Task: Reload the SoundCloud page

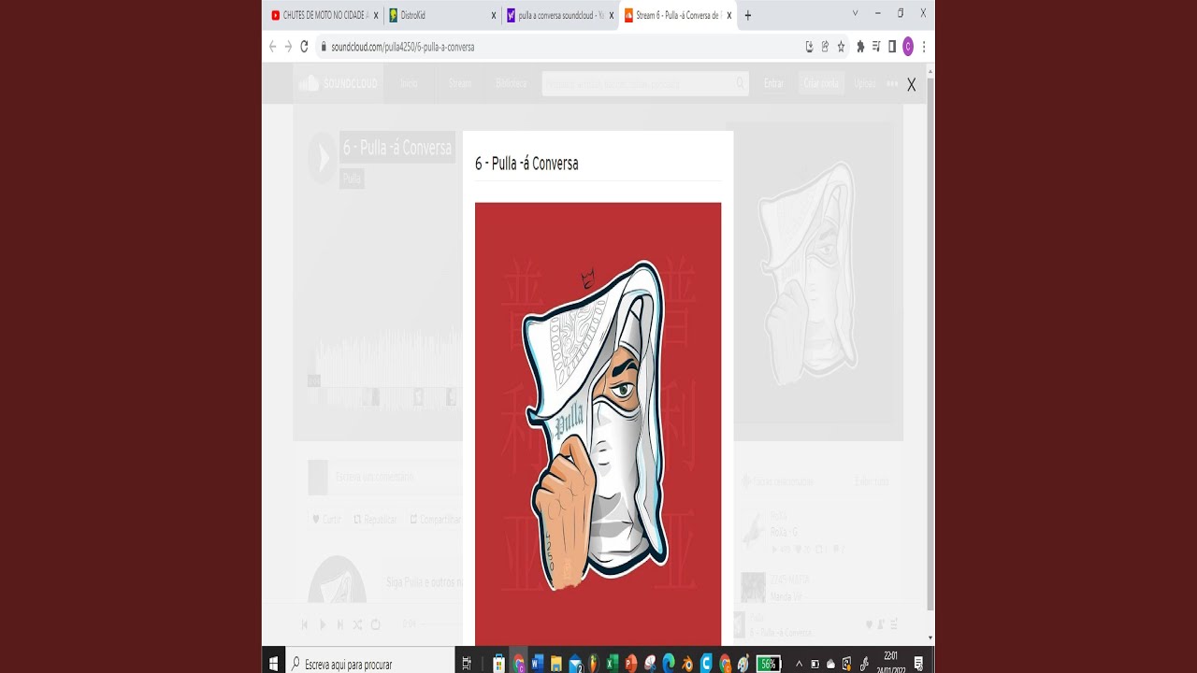Action: pyautogui.click(x=304, y=46)
